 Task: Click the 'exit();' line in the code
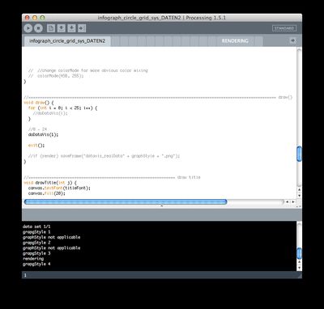tap(36, 145)
